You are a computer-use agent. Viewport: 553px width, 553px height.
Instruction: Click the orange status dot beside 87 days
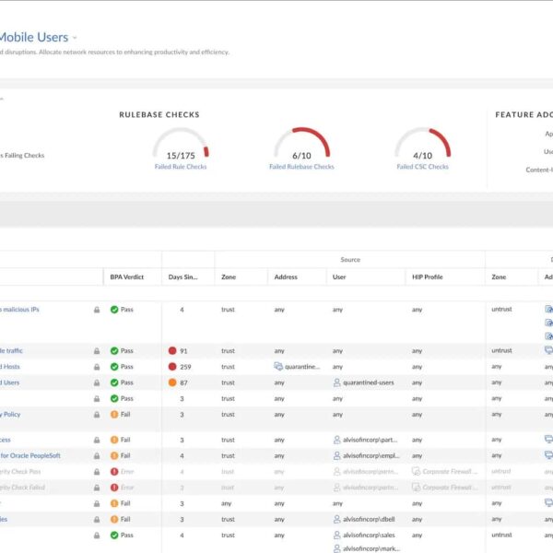(x=172, y=382)
